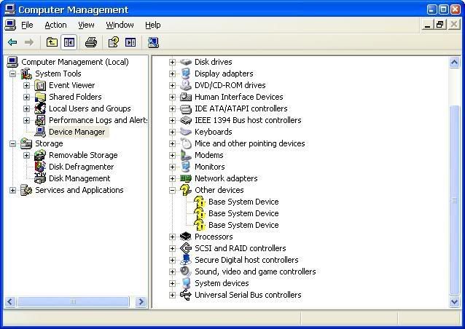Select Disk Management in the tree
Image resolution: width=465 pixels, height=329 pixels.
(79, 178)
